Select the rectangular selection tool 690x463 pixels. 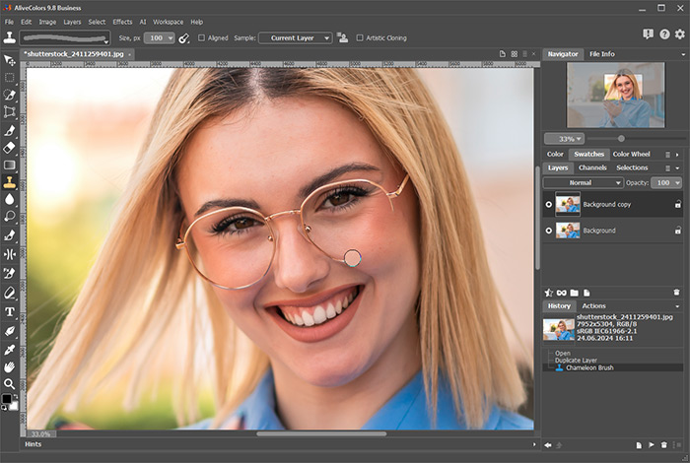(x=9, y=78)
